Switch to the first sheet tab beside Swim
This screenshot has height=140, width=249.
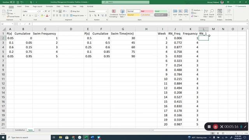pyautogui.click(x=20, y=130)
